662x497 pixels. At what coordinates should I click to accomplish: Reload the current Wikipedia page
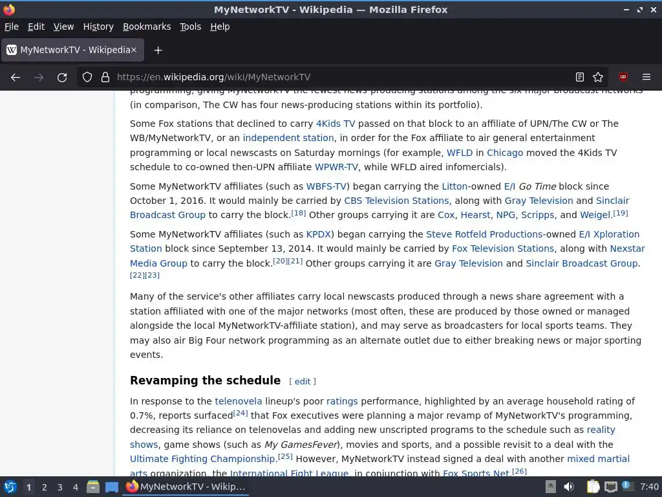[62, 78]
